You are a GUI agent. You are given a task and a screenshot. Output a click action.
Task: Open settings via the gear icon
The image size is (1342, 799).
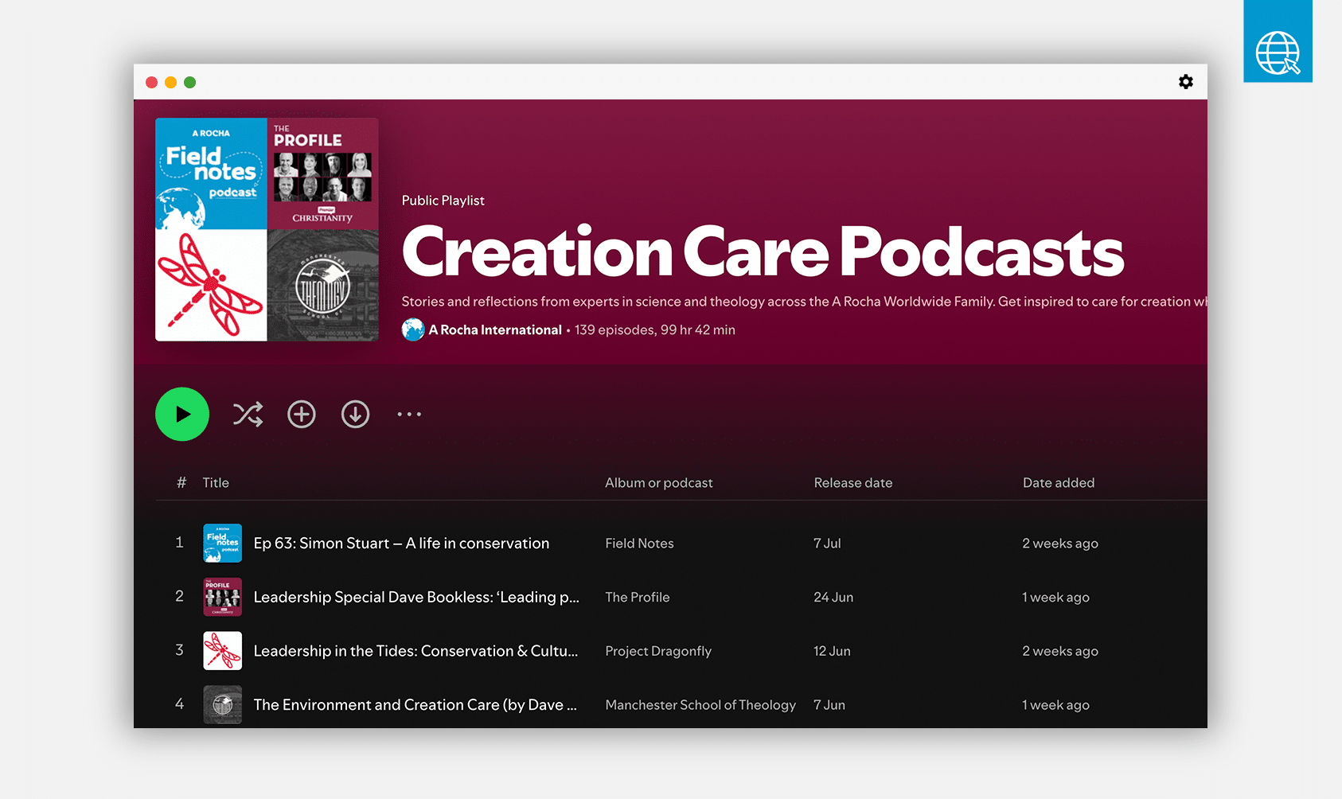point(1186,82)
